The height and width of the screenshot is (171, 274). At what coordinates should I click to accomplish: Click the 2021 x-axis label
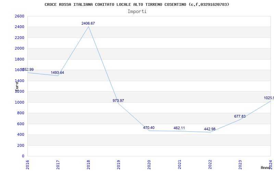pos(179,165)
